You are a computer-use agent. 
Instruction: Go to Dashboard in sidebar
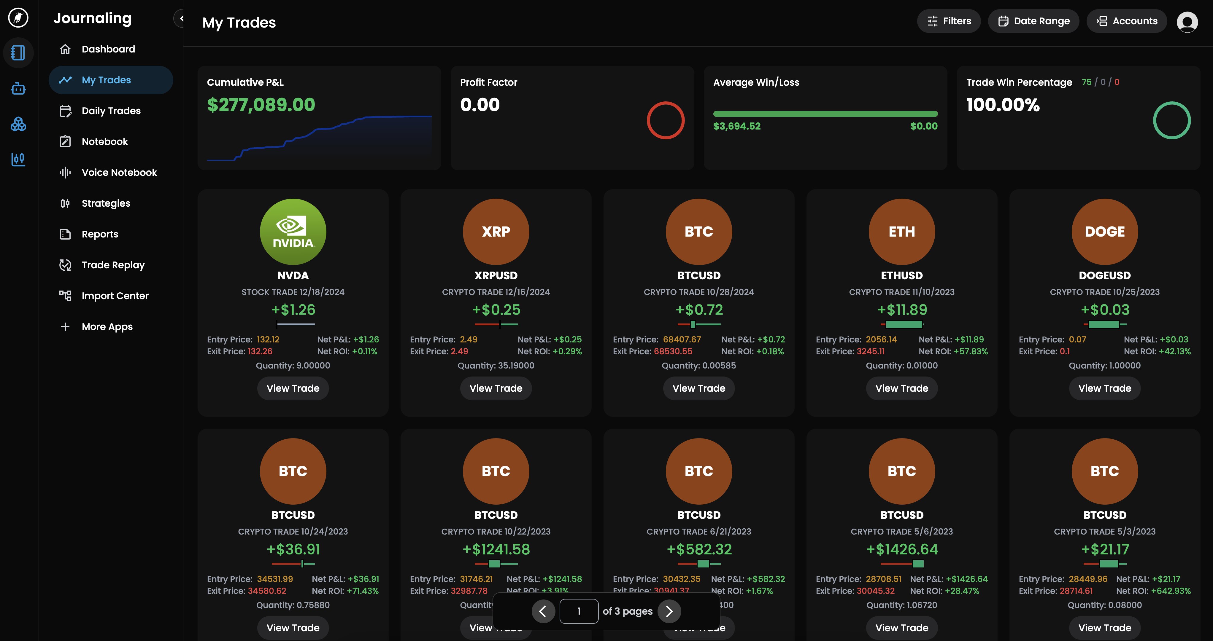[x=108, y=49]
